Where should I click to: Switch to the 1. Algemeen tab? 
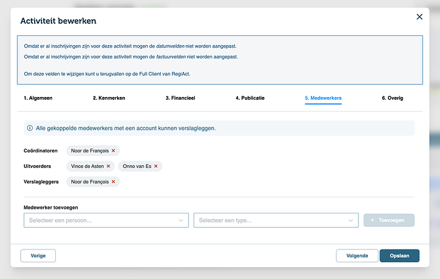tap(39, 98)
